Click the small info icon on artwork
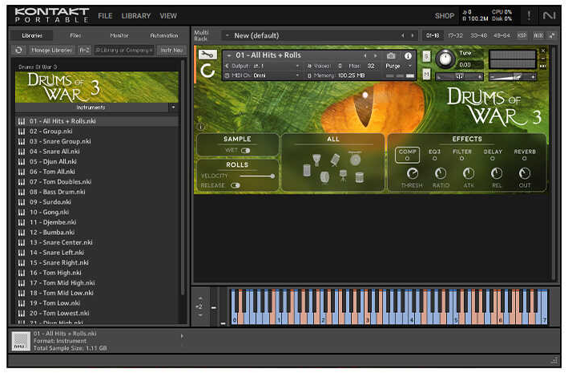Image resolution: width=568 pixels, height=373 pixels. click(x=201, y=127)
